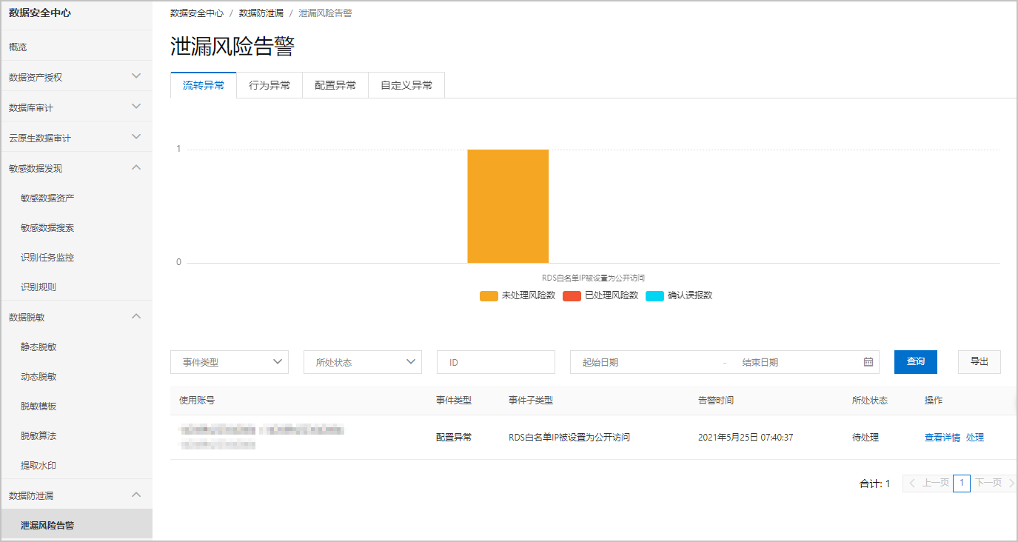
Task: Go to 数据防泄漏 breadcrumb
Action: pyautogui.click(x=261, y=13)
